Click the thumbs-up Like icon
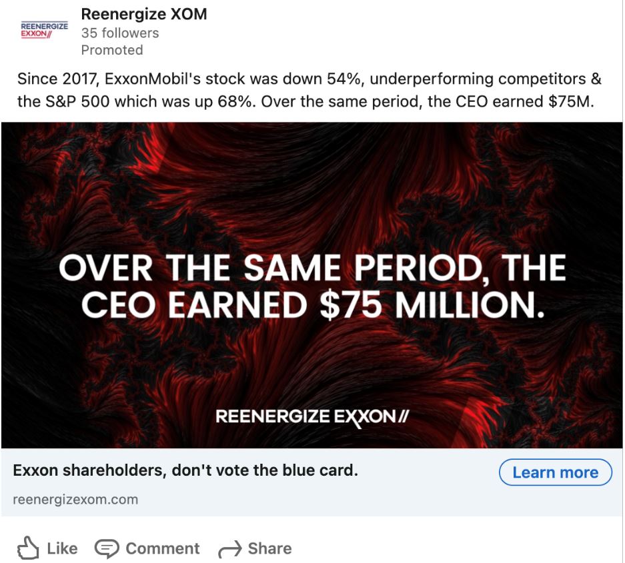This screenshot has width=625, height=563. pos(28,548)
